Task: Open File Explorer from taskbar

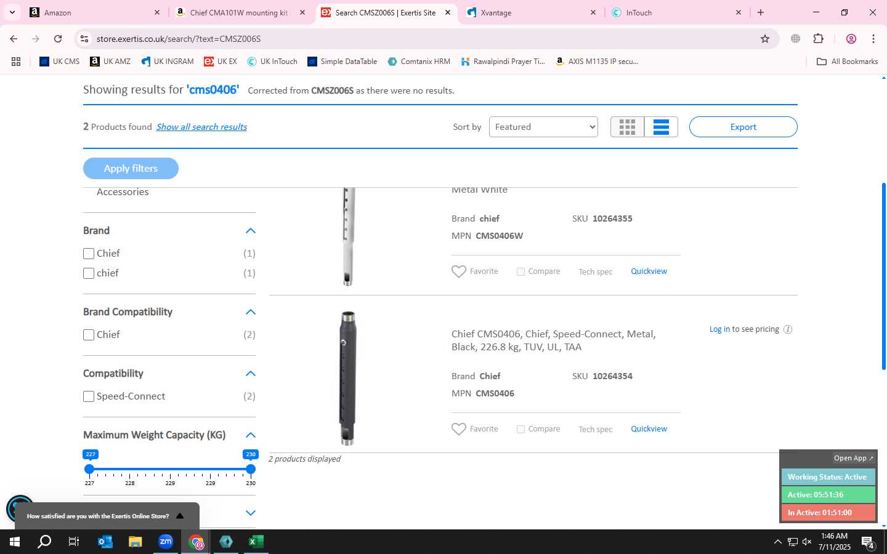Action: 135,542
